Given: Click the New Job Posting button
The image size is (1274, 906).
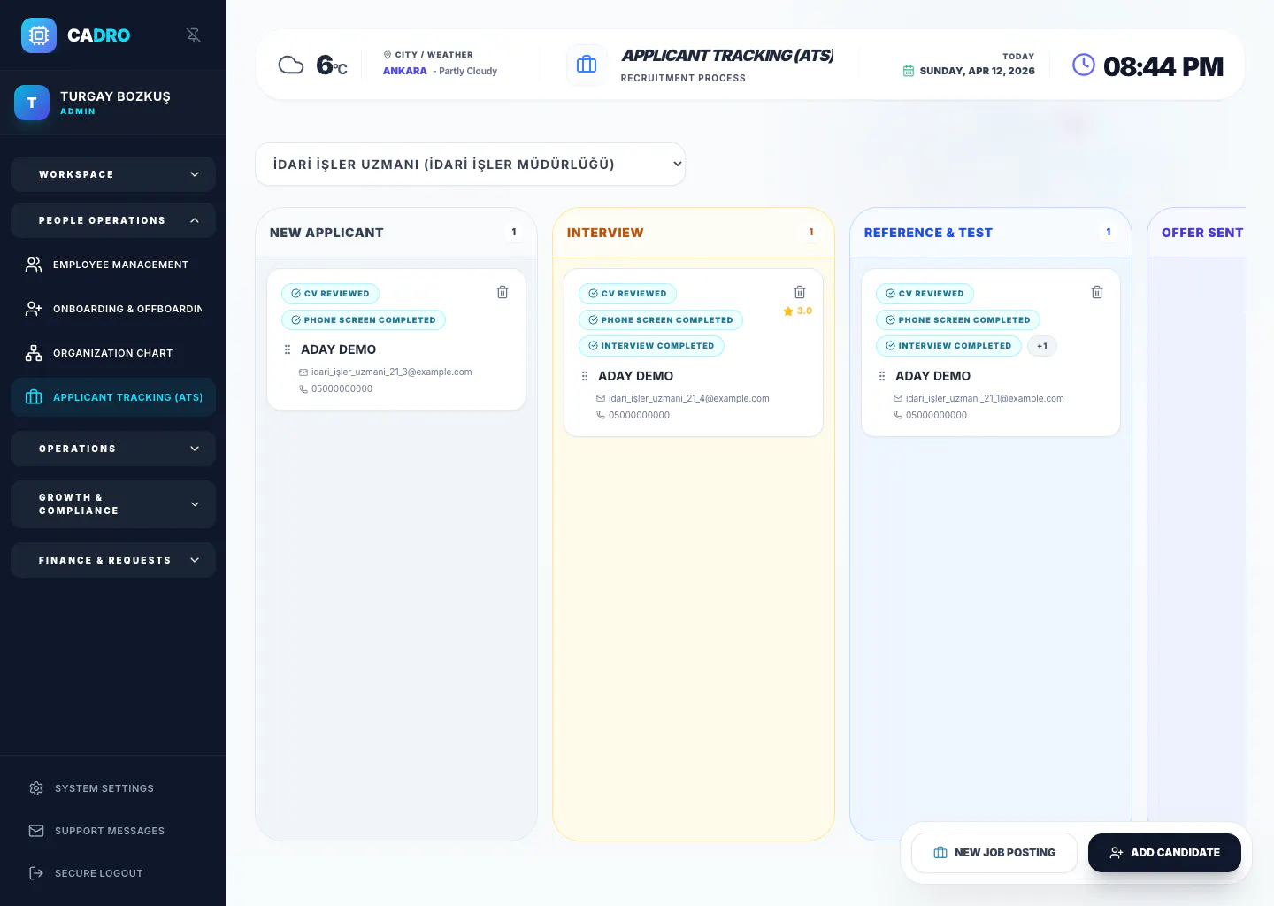Looking at the screenshot, I should 994,853.
